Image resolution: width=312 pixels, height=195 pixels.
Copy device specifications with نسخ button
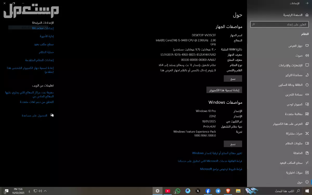pos(233,79)
